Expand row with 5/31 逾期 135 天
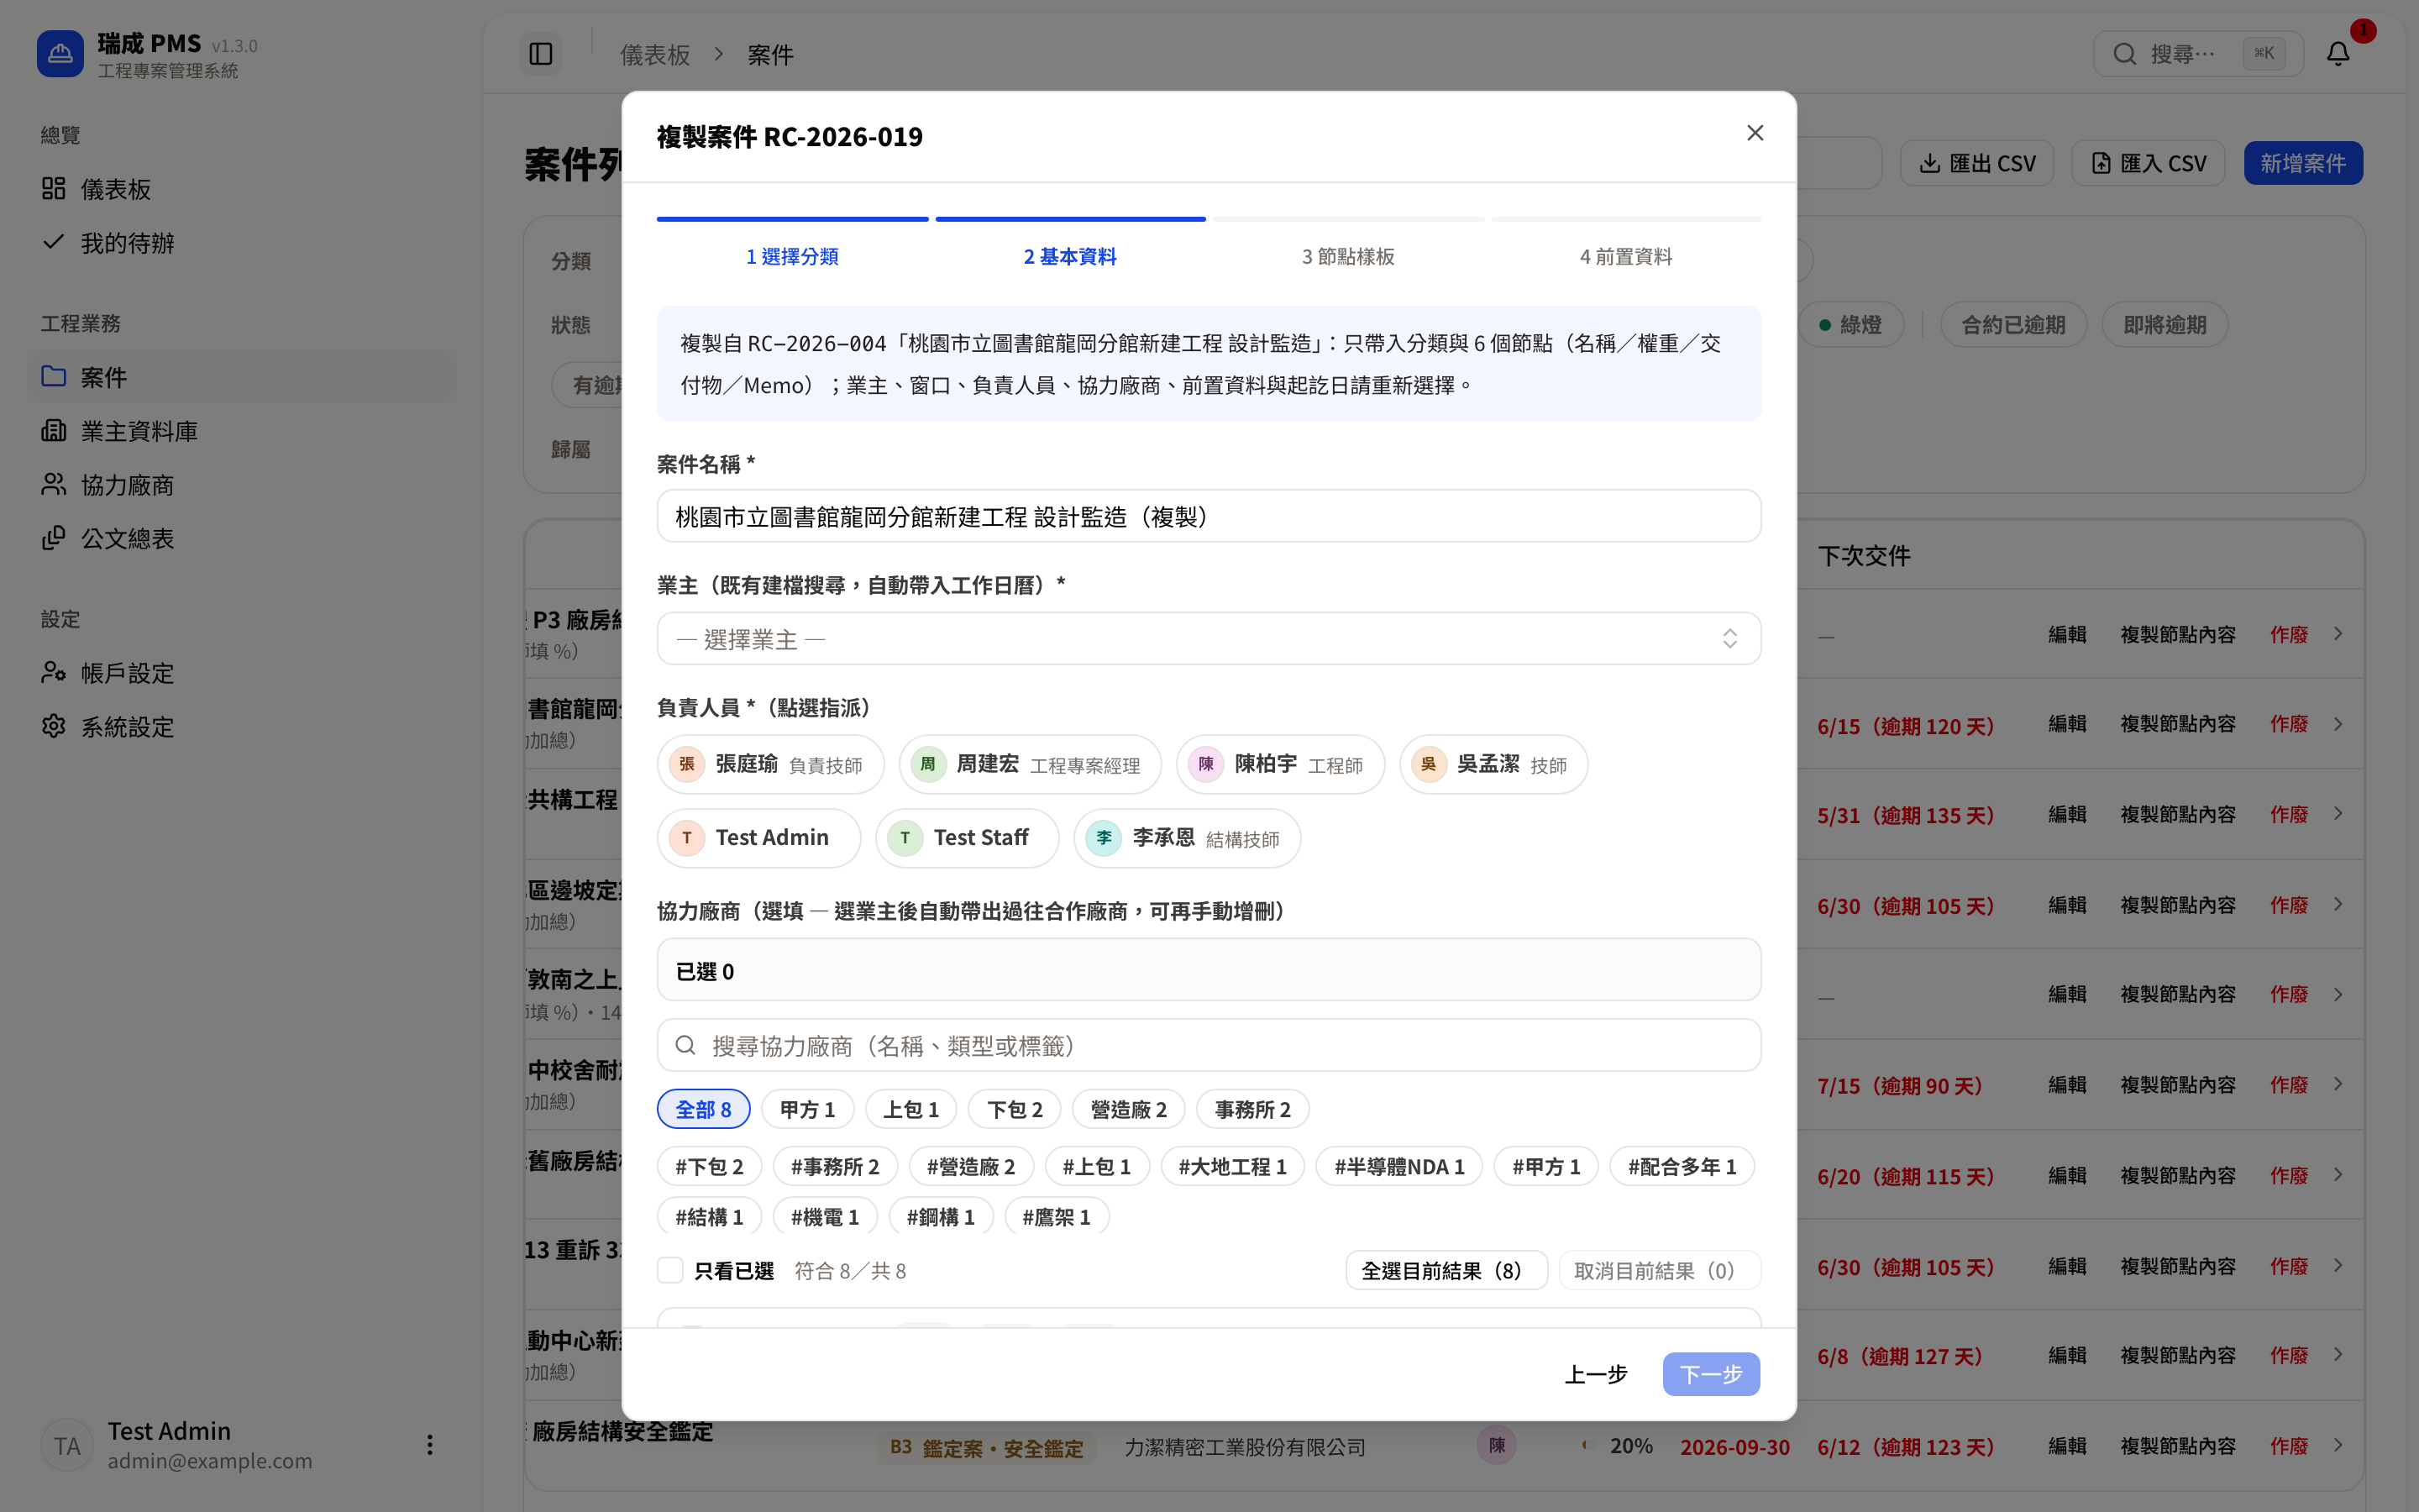 point(2338,814)
